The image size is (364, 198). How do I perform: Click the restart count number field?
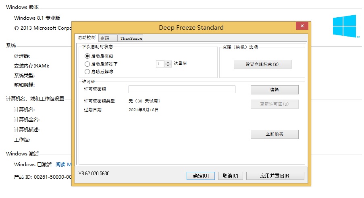pos(160,64)
